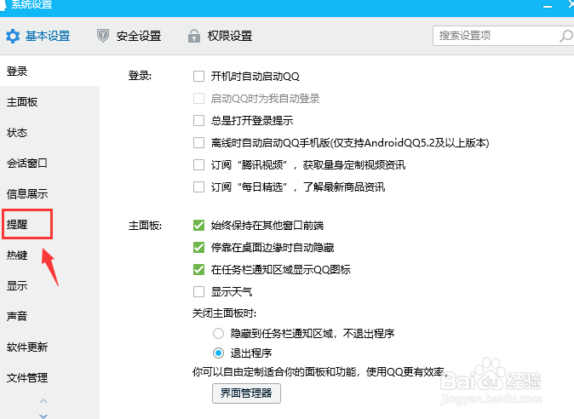Open 信息展示 settings in sidebar

point(49,193)
